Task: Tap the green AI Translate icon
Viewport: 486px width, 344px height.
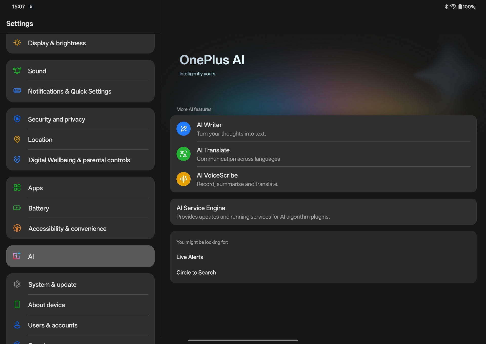Action: click(183, 154)
